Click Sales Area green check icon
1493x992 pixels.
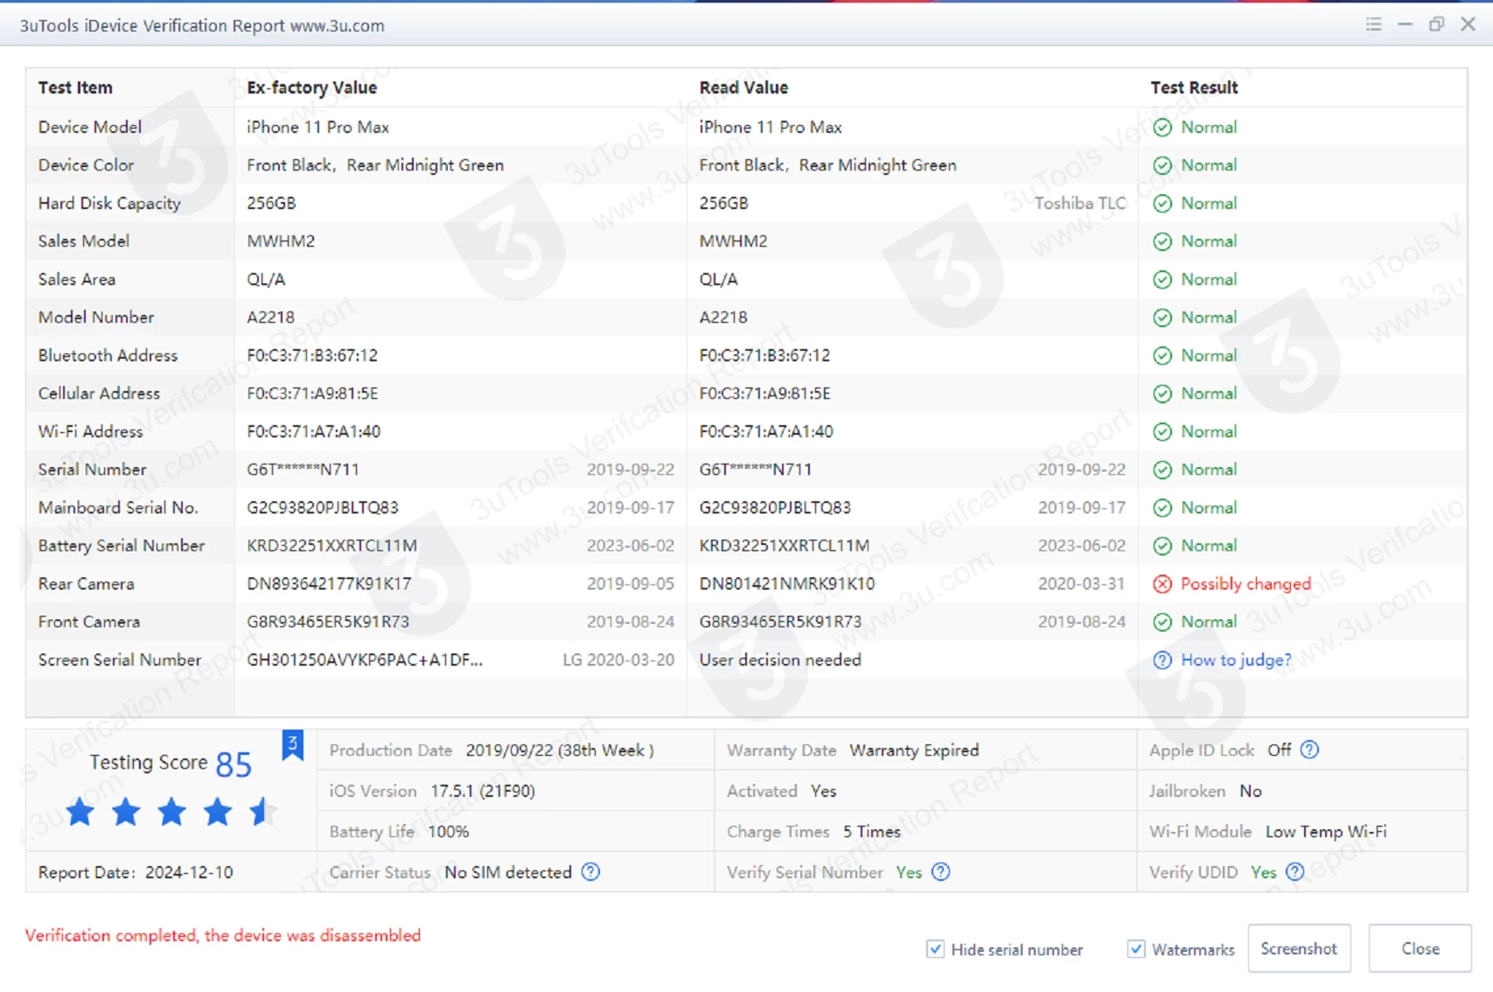pyautogui.click(x=1162, y=280)
